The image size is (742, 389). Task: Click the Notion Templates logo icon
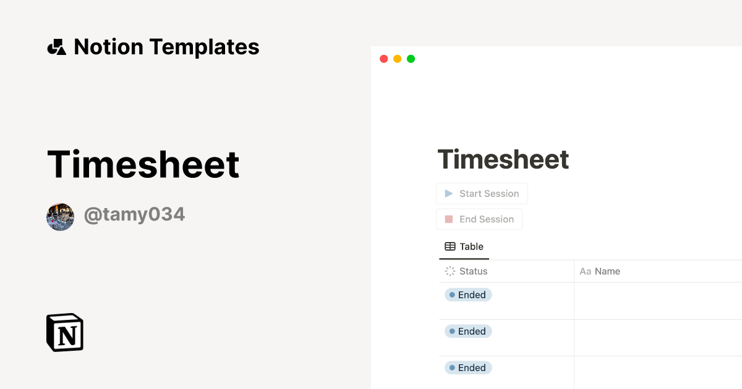(57, 46)
